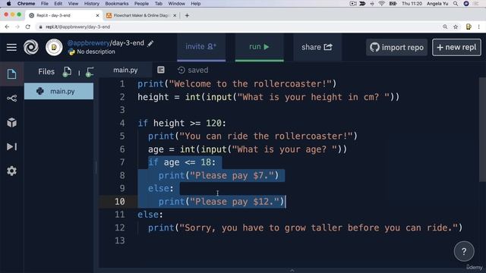
Task: Click the invite button
Action: (201, 47)
